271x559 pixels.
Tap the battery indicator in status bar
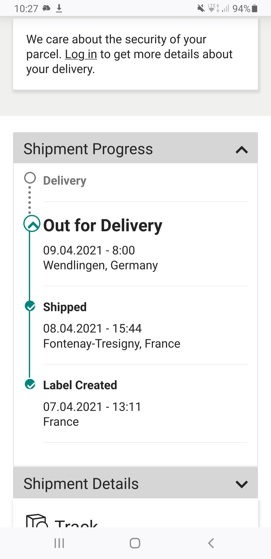click(254, 9)
